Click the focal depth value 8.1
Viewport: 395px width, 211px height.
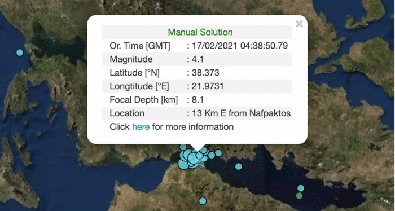click(197, 100)
